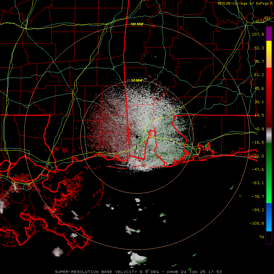The width and height of the screenshot is (274, 274).
Task: Click the -63.1 legend value
Action: coord(258,183)
